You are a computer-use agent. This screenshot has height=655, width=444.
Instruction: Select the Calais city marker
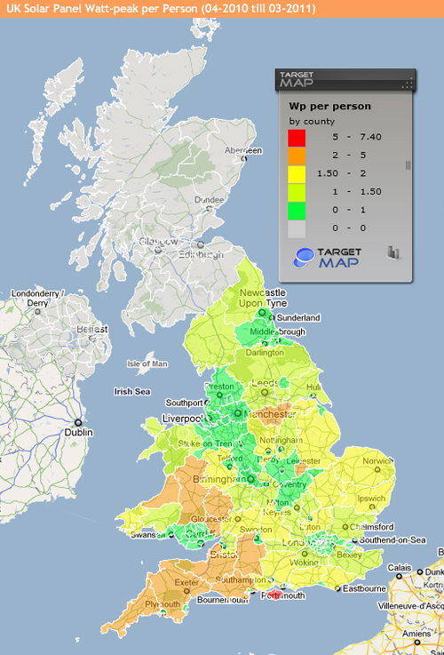tap(399, 576)
